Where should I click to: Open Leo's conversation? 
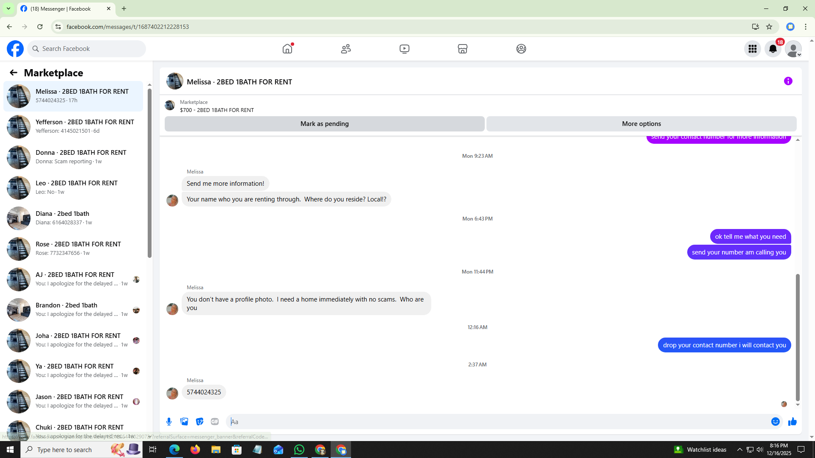click(73, 188)
